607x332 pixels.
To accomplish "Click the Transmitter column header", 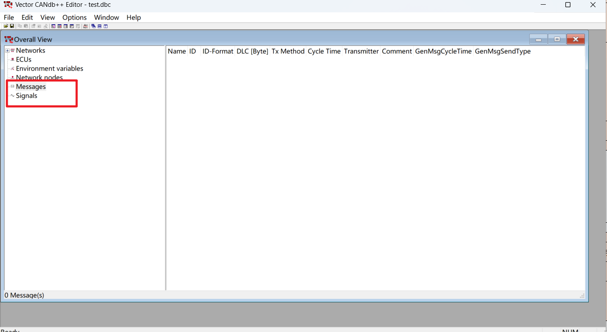I will 361,51.
